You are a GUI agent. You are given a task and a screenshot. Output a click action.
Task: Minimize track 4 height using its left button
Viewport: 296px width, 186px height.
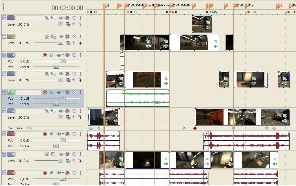[4, 74]
